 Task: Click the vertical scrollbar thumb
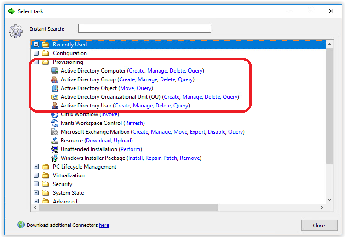pos(329,106)
